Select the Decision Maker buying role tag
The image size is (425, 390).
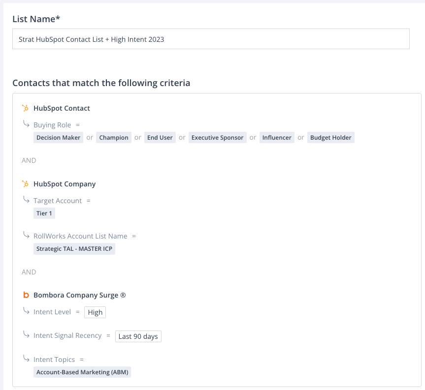[58, 138]
